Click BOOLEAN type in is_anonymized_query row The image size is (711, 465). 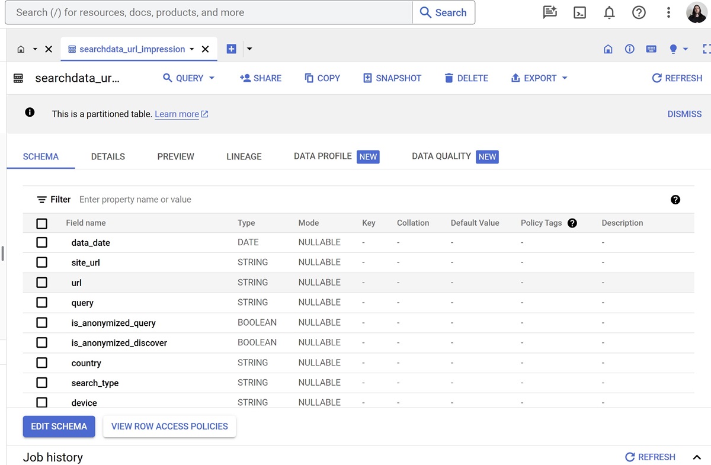point(257,322)
